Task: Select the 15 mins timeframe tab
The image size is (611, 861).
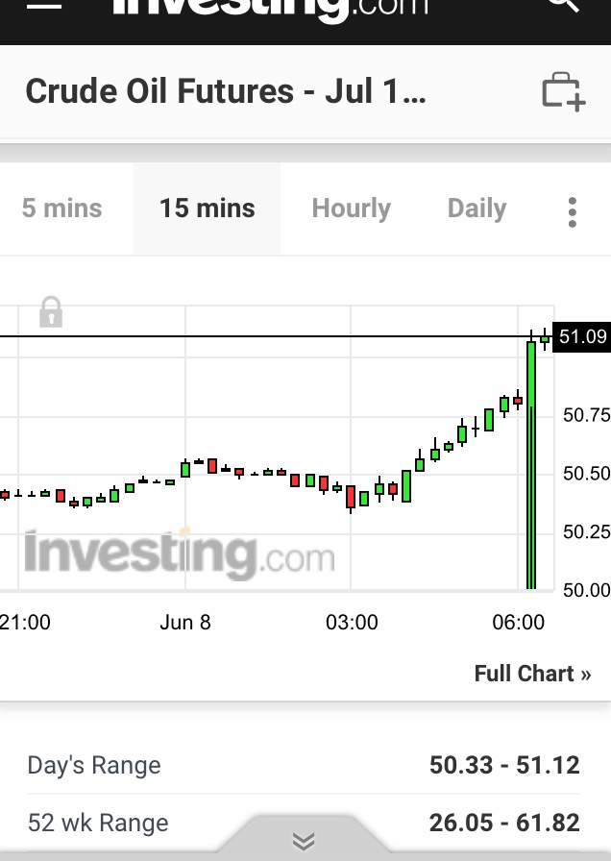Action: coord(207,209)
